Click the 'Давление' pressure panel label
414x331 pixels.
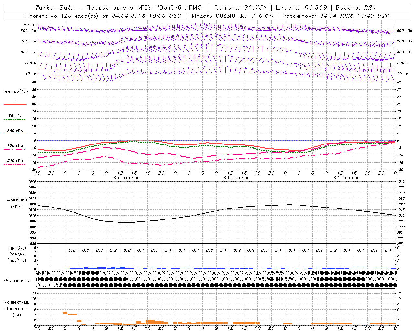(x=17, y=200)
